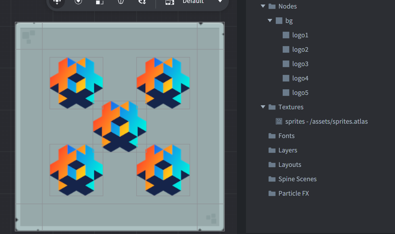
Task: Click the Layouts folder icon
Action: pos(272,164)
